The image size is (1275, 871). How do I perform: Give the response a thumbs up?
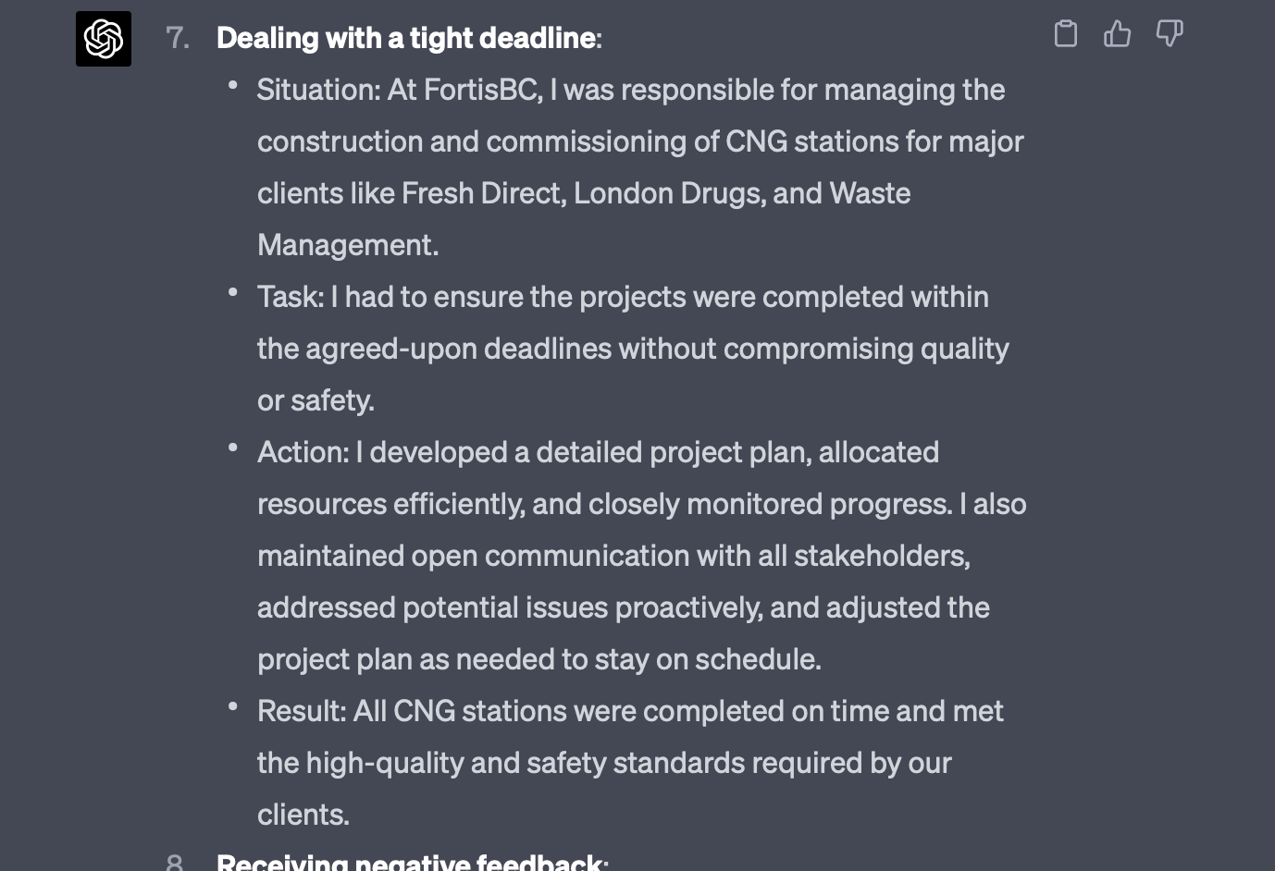tap(1118, 34)
